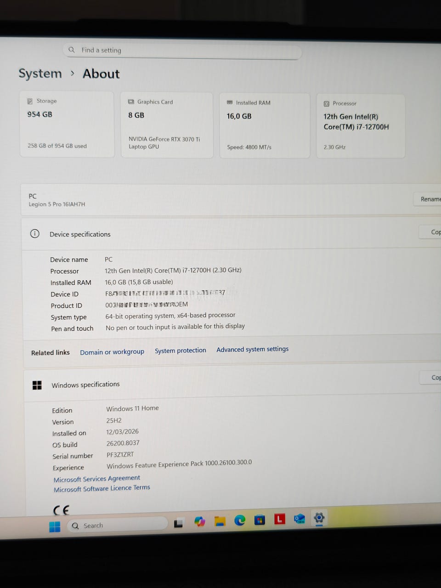The width and height of the screenshot is (441, 588).
Task: Select the 64-bit operating system text
Action: pyautogui.click(x=170, y=316)
